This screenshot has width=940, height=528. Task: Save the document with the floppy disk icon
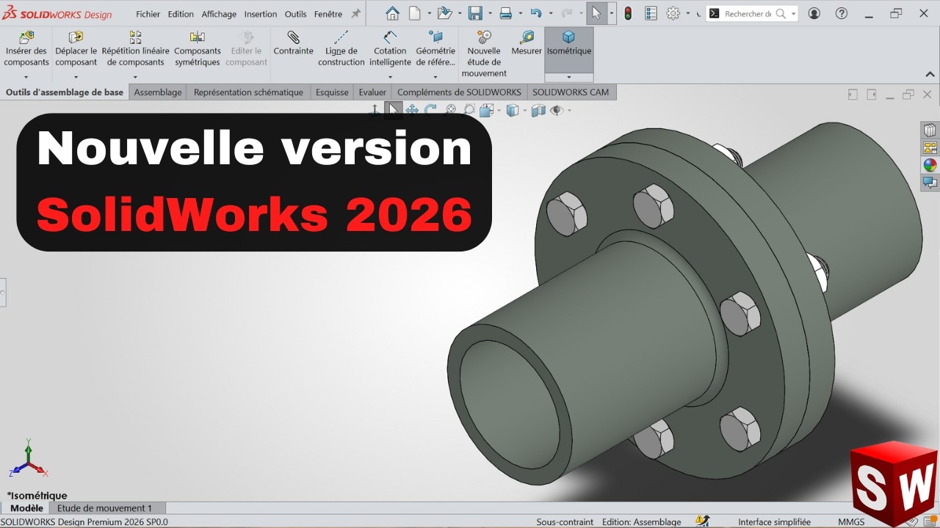[x=475, y=13]
